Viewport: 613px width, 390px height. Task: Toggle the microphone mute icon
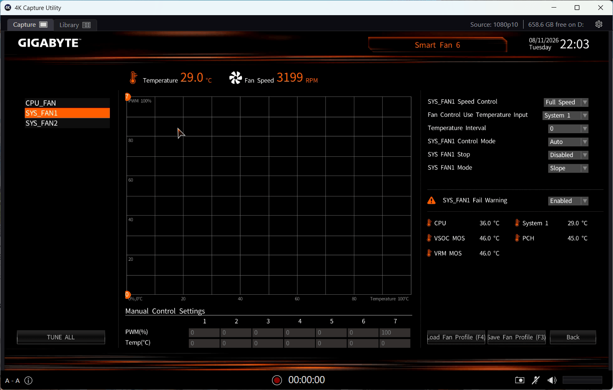(536, 380)
